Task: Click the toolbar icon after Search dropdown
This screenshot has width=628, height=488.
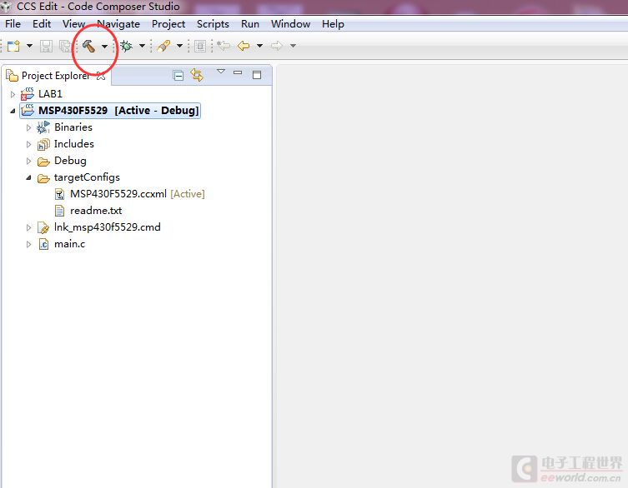Action: point(200,46)
